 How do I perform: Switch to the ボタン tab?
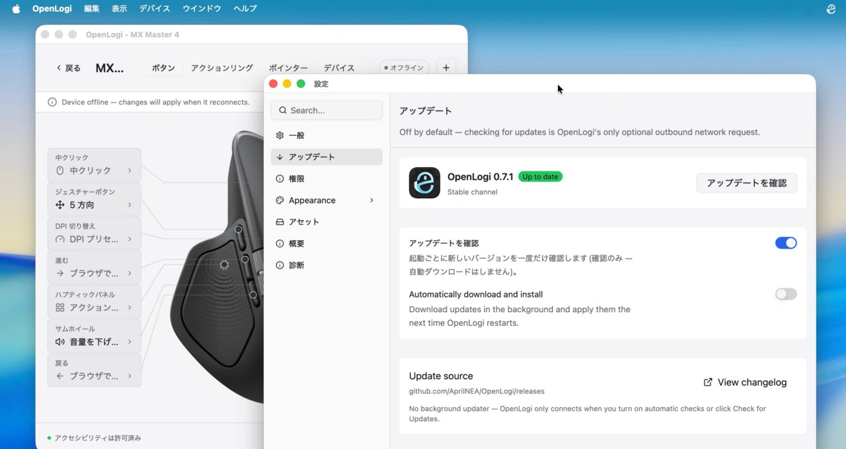click(163, 68)
